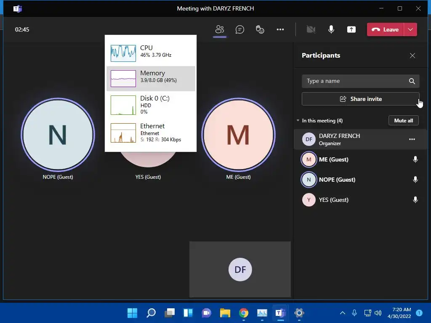Open Widgets on the taskbar
This screenshot has height=323, width=431.
188,313
